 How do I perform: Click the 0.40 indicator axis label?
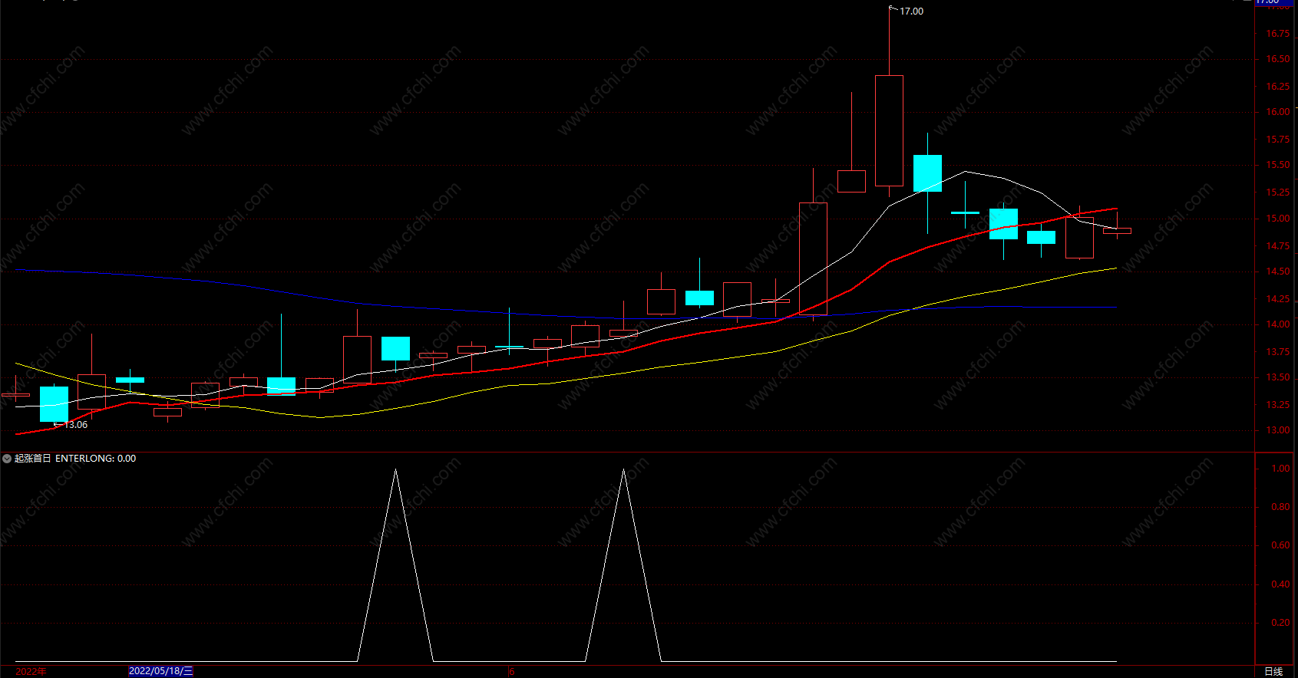(1280, 584)
